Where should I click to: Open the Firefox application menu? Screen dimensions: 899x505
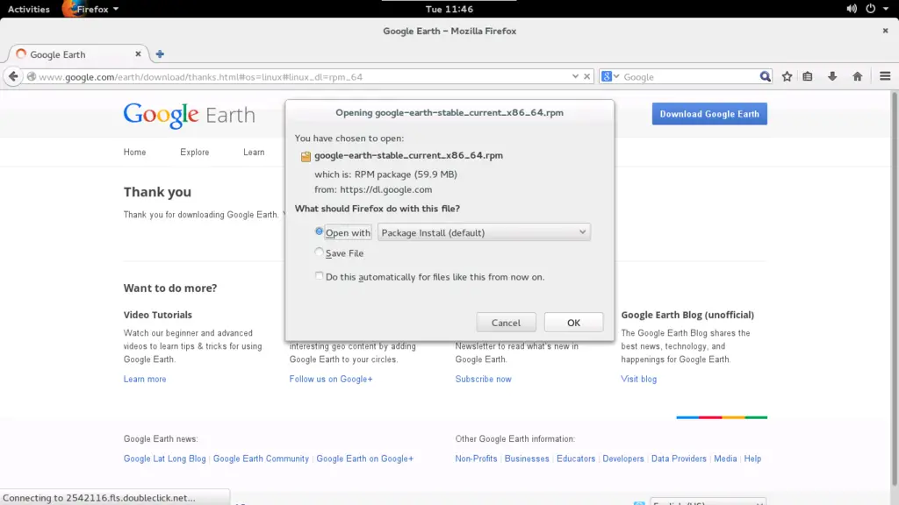click(x=91, y=9)
